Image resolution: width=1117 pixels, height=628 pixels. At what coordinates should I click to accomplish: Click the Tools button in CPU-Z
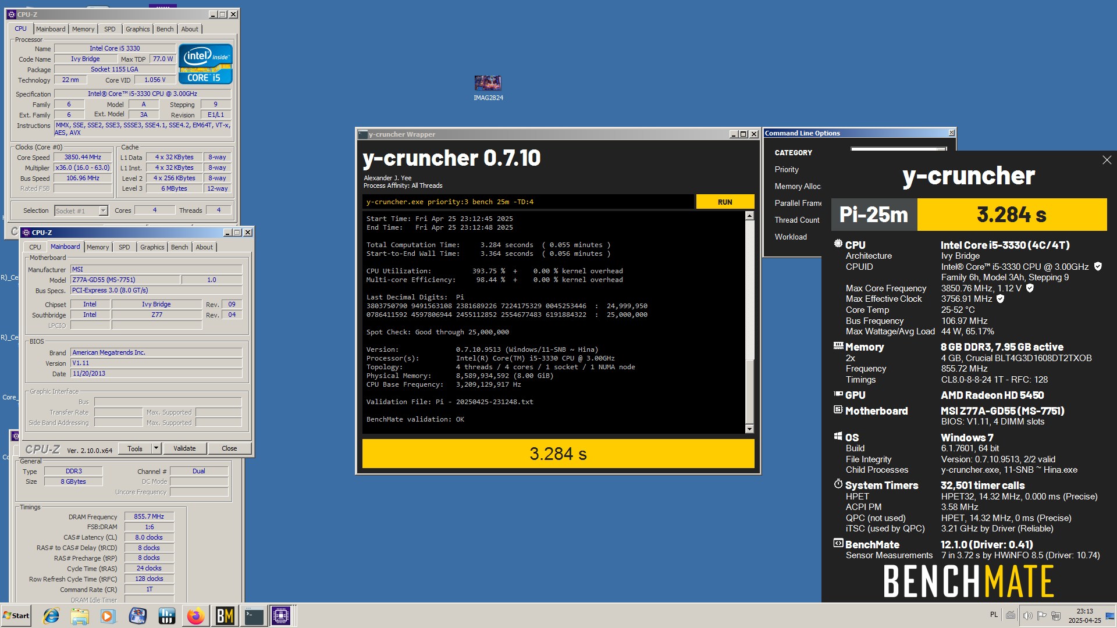pos(135,448)
